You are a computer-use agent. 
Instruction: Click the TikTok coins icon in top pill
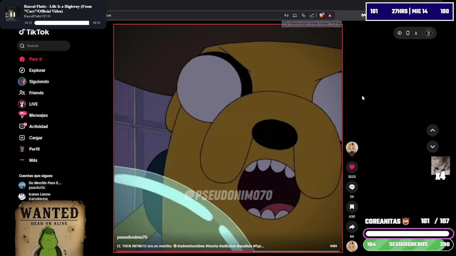click(x=399, y=33)
